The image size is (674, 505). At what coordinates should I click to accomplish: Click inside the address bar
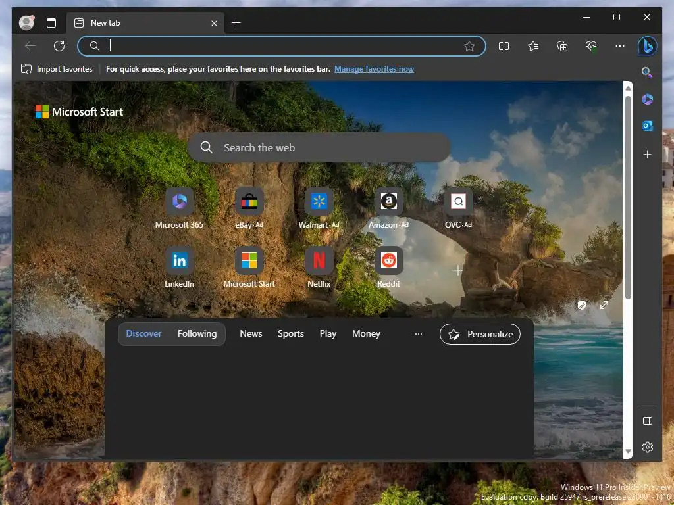coord(282,46)
